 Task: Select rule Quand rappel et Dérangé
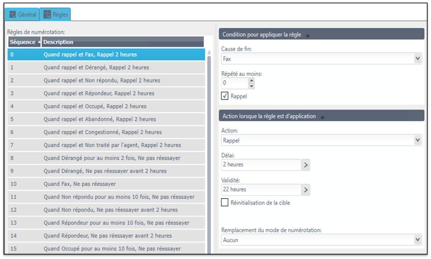coord(106,67)
